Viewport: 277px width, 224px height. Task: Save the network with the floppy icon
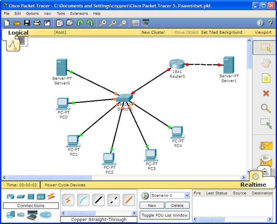pyautogui.click(x=27, y=23)
